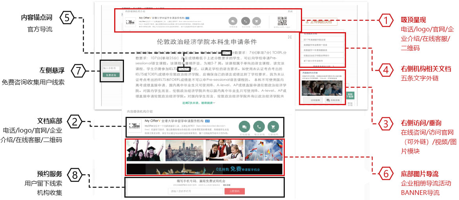Click the red 立即预约 button
Viewport: 459px width, 200px height.
pyautogui.click(x=234, y=191)
